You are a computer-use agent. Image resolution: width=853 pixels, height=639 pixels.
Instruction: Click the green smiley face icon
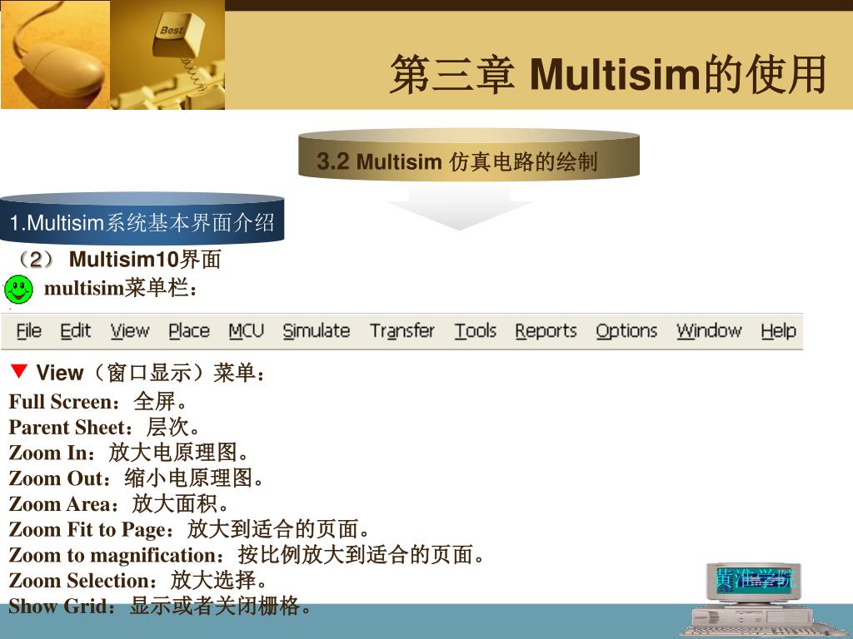click(x=18, y=289)
